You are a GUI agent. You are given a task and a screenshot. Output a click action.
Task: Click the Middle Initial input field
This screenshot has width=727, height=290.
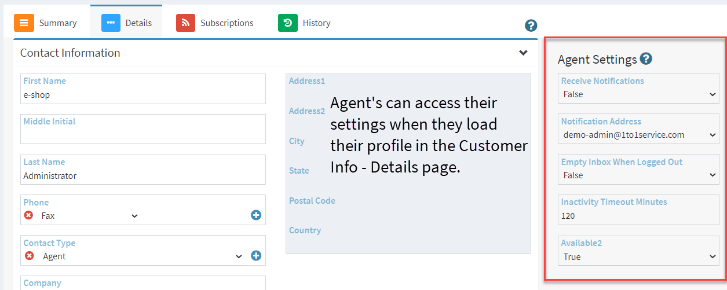[x=143, y=129]
